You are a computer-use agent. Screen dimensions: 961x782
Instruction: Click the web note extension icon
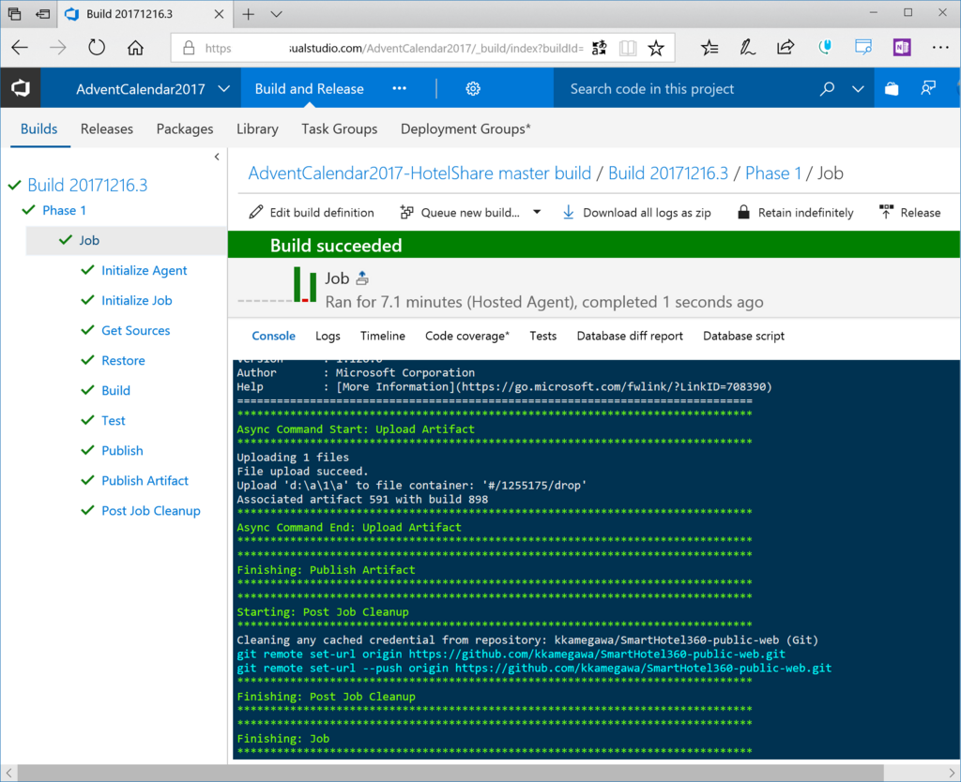(863, 48)
